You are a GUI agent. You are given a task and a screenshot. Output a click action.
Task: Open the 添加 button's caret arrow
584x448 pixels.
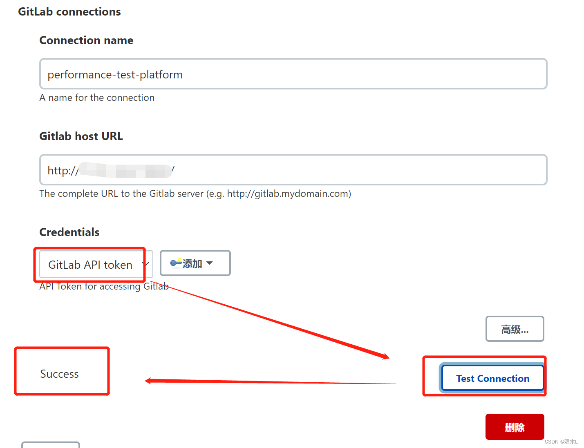point(210,263)
